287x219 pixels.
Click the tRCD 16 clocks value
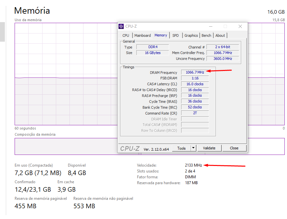coord(195,90)
